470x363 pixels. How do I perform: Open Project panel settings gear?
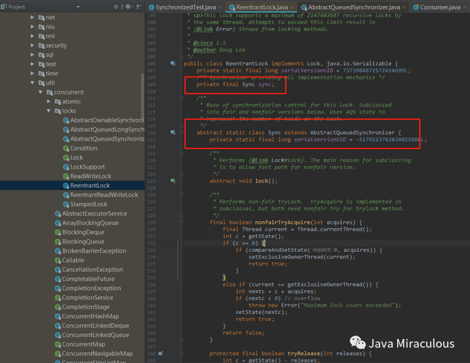click(x=129, y=7)
